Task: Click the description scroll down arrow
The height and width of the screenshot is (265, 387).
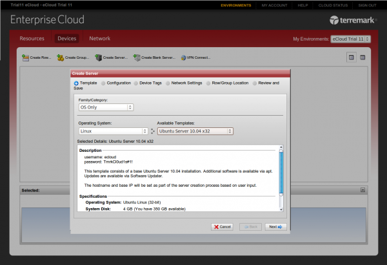Action: click(281, 209)
